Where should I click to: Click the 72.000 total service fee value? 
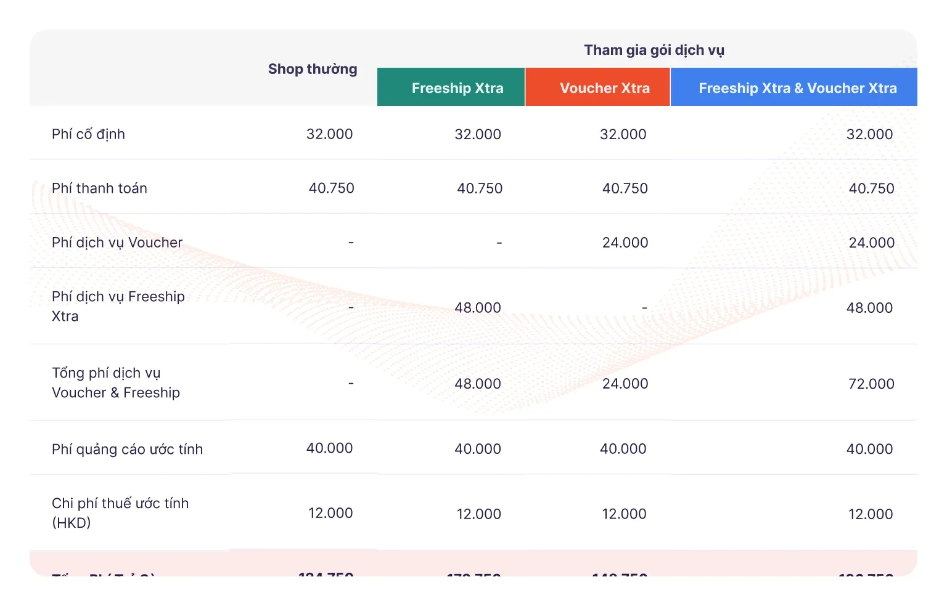click(871, 384)
